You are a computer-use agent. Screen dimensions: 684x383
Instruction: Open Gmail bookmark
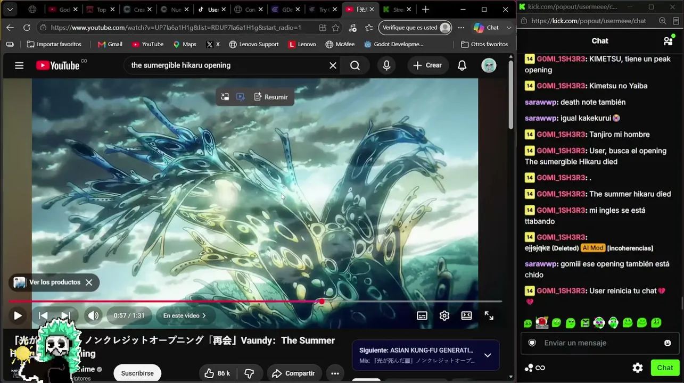(110, 44)
